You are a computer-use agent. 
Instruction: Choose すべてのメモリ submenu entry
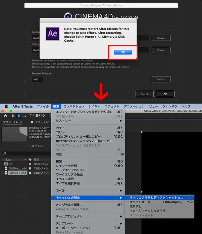[x=160, y=202]
